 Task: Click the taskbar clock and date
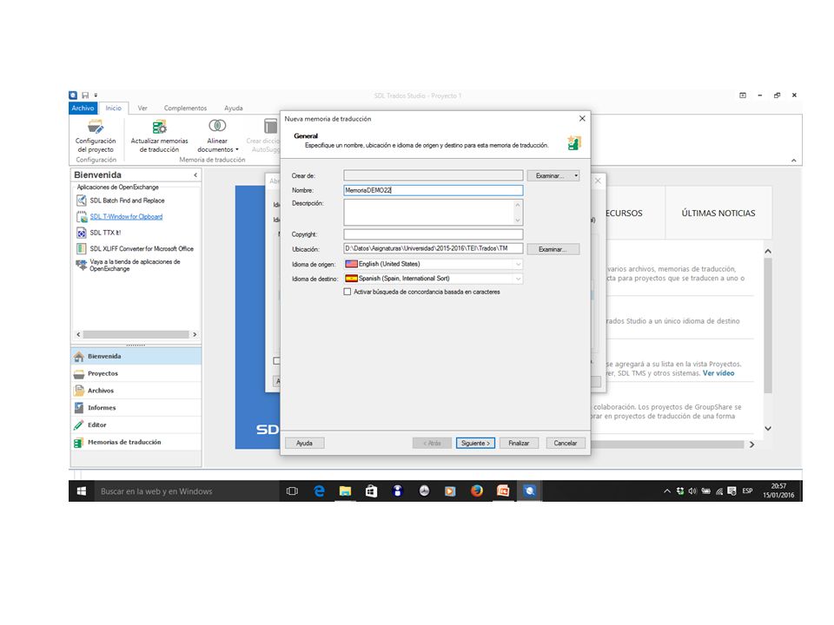pos(778,490)
